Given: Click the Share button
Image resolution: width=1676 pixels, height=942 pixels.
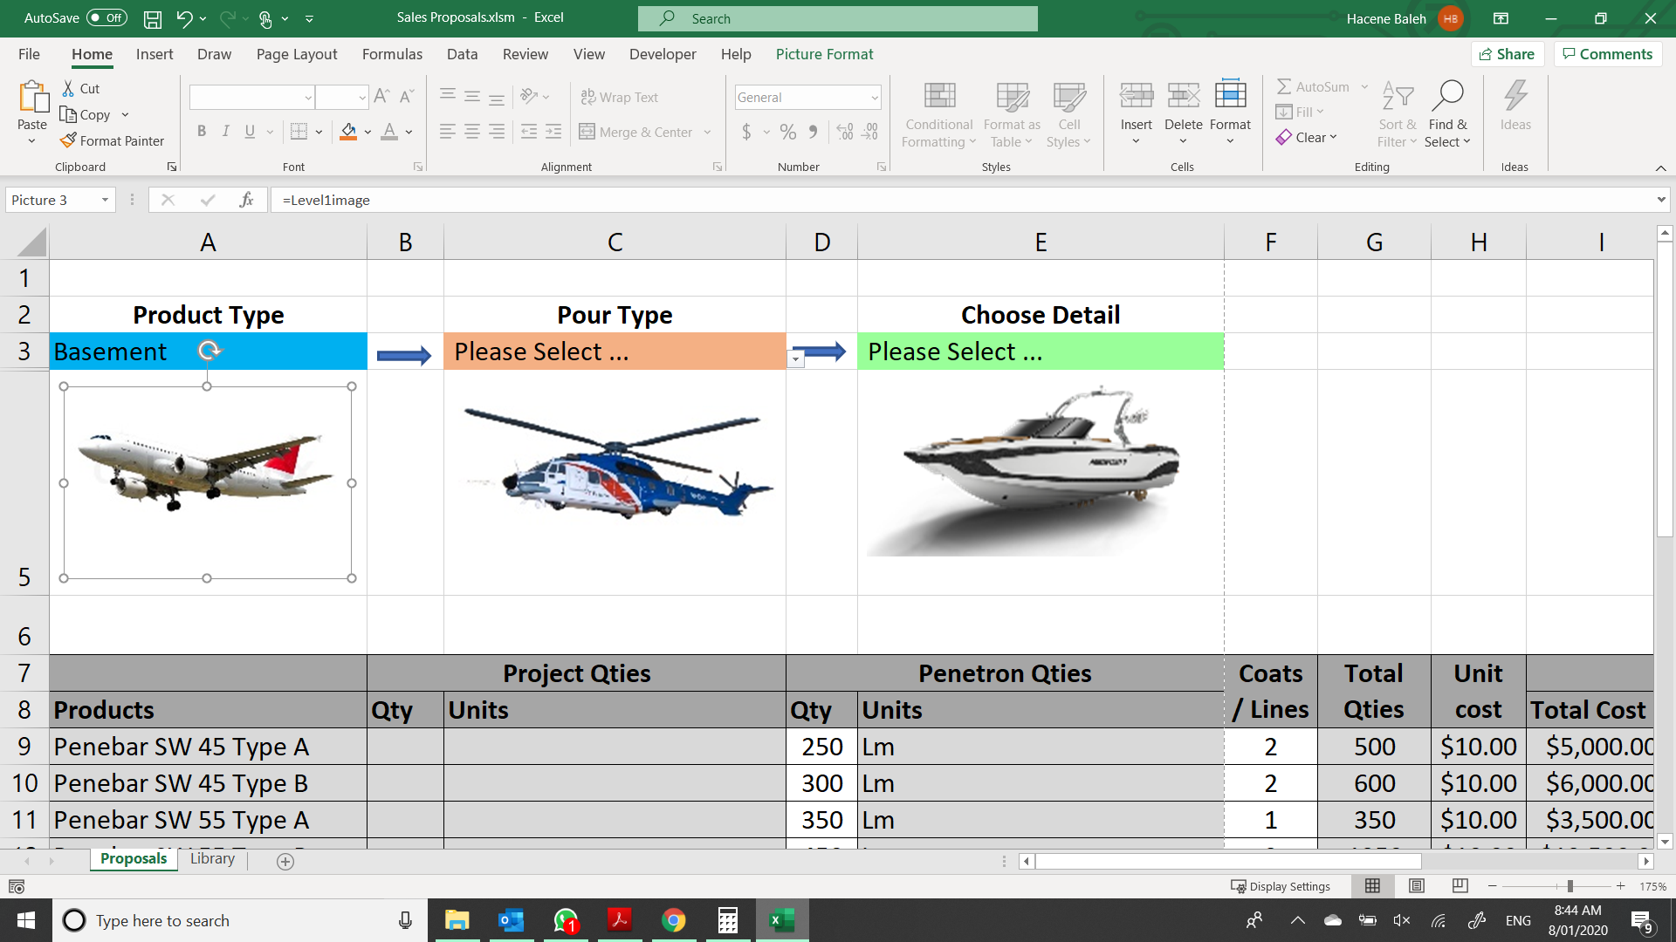Looking at the screenshot, I should click(1508, 53).
